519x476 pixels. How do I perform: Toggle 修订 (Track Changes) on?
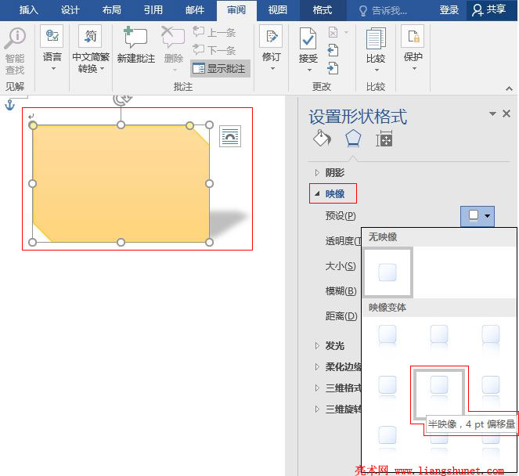tap(271, 38)
